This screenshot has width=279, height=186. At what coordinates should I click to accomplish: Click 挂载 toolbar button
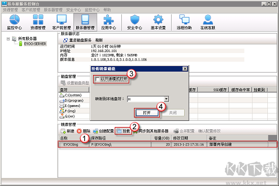[124, 131]
